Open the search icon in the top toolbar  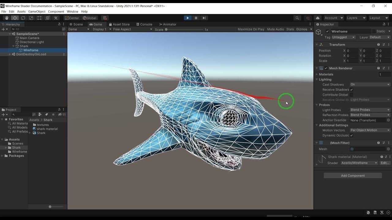[x=297, y=18]
